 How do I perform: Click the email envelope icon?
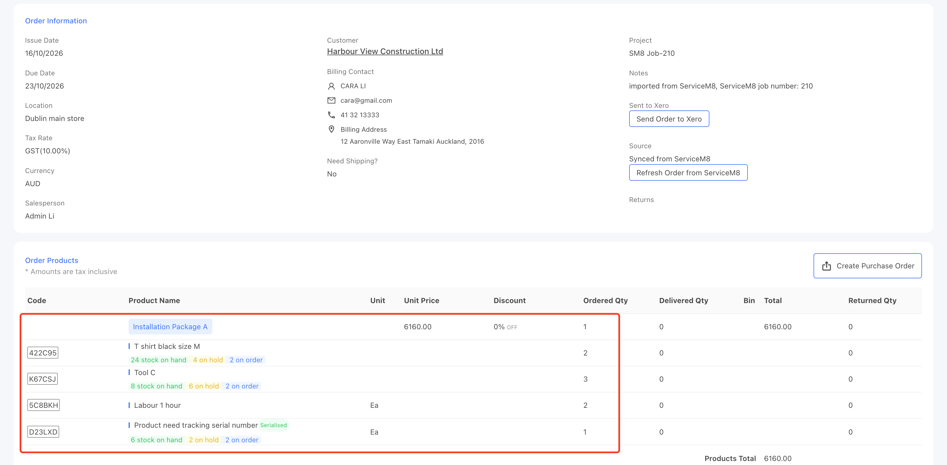[331, 100]
